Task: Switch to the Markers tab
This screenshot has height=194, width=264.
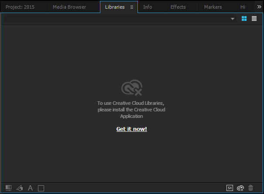Action: click(213, 7)
